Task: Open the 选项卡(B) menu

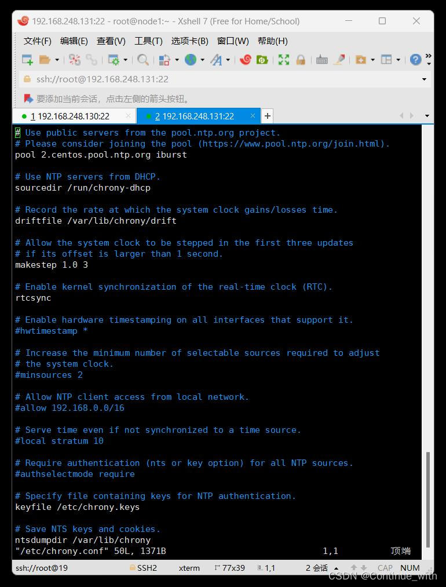Action: click(190, 41)
